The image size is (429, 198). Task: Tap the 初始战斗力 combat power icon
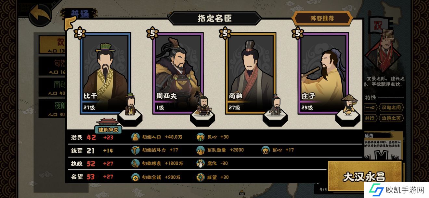coord(135,150)
